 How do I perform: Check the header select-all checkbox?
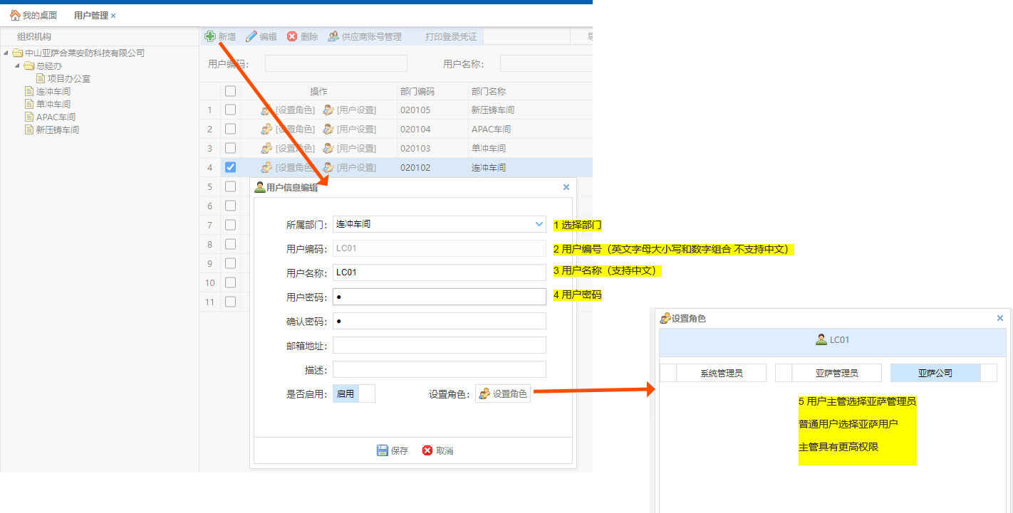pos(230,91)
